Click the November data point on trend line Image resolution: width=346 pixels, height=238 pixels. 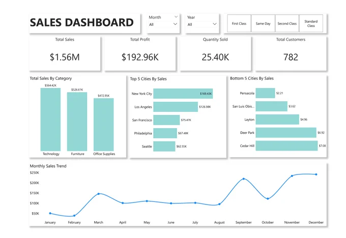(292, 176)
